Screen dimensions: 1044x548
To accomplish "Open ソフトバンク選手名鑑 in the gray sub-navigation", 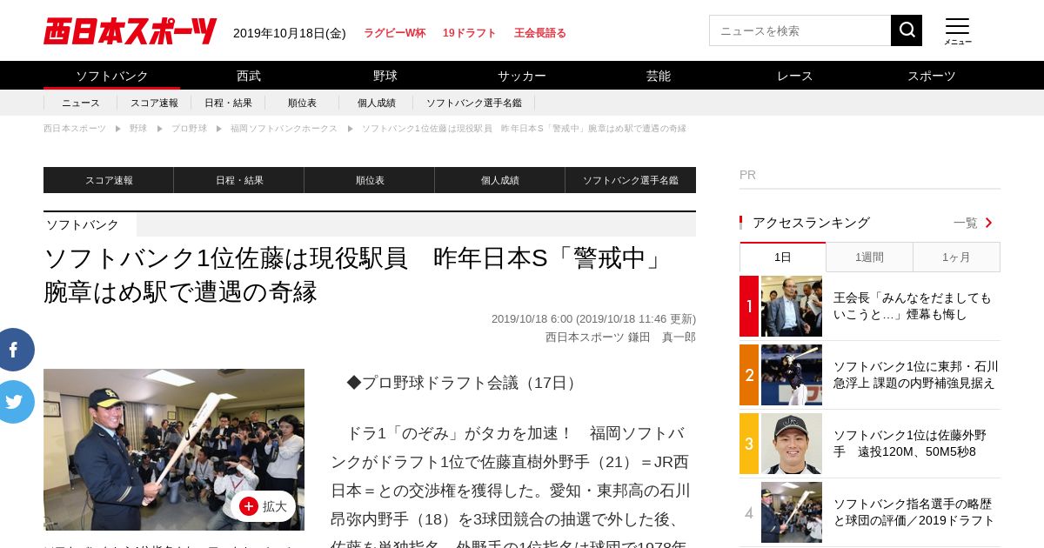I will (x=474, y=103).
